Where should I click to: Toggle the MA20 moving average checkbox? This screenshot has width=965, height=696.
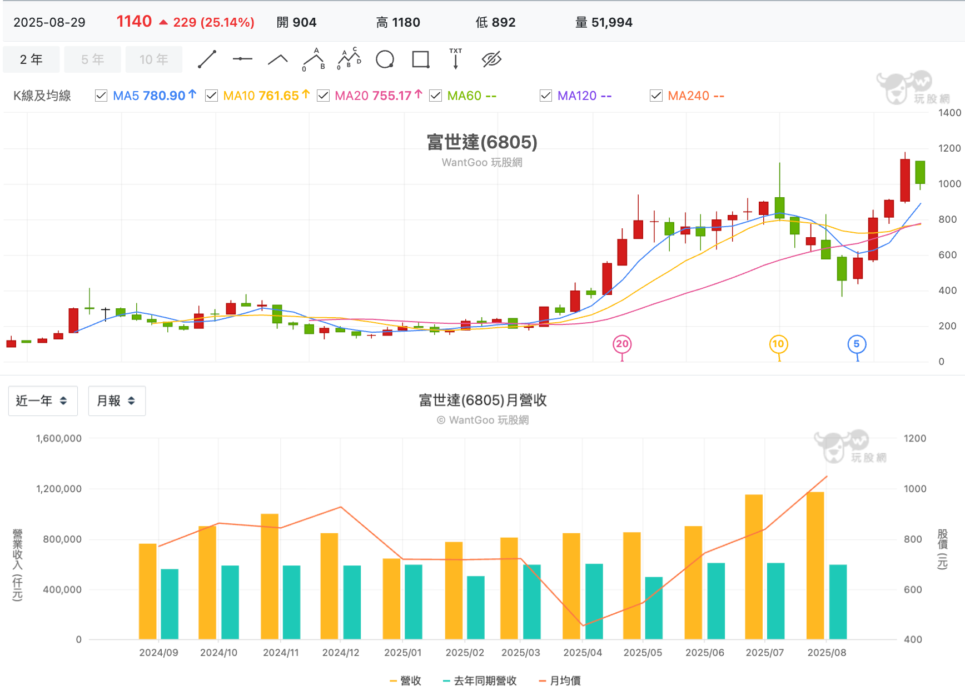point(323,96)
